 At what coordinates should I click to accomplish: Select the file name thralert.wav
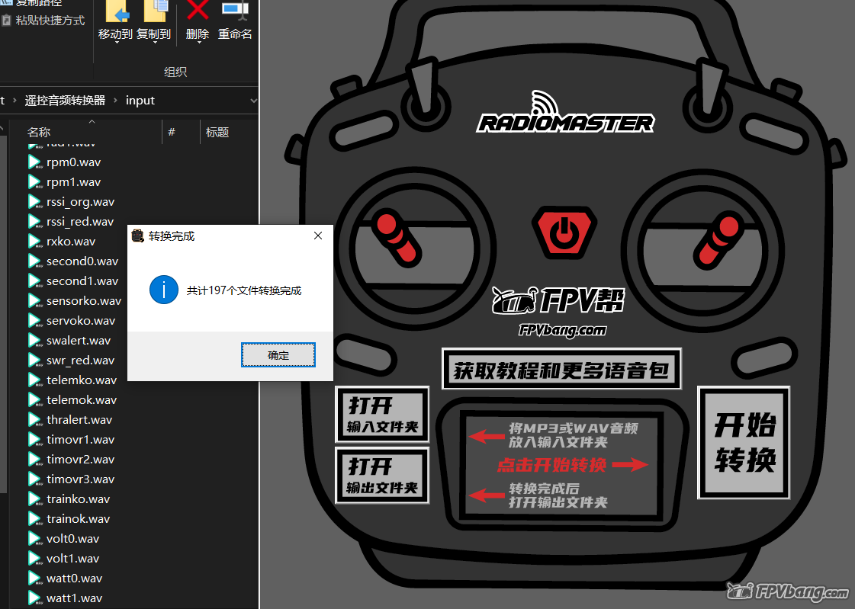click(79, 419)
